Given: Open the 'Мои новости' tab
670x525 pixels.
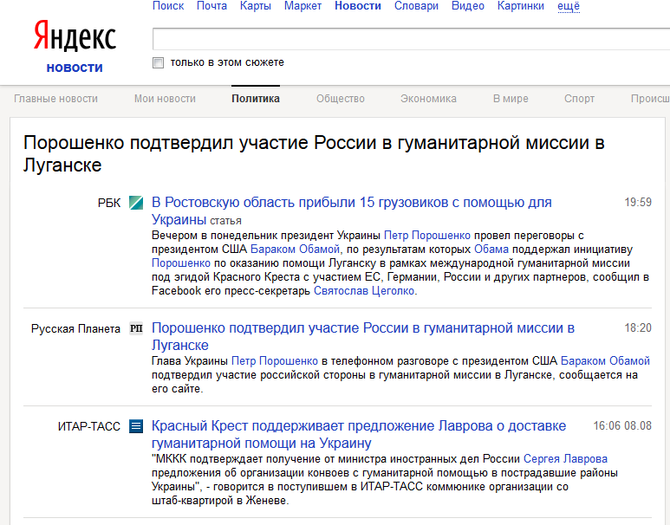Looking at the screenshot, I should [165, 99].
